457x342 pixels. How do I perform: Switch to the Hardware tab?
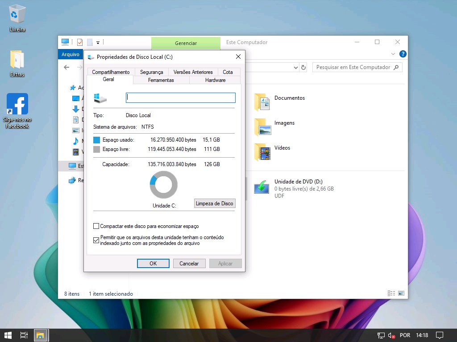215,80
